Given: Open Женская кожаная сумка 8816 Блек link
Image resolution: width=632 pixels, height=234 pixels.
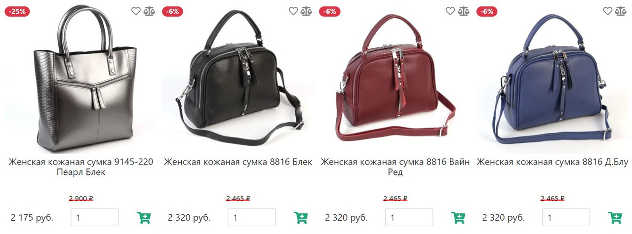Looking at the screenshot, I should (x=238, y=162).
